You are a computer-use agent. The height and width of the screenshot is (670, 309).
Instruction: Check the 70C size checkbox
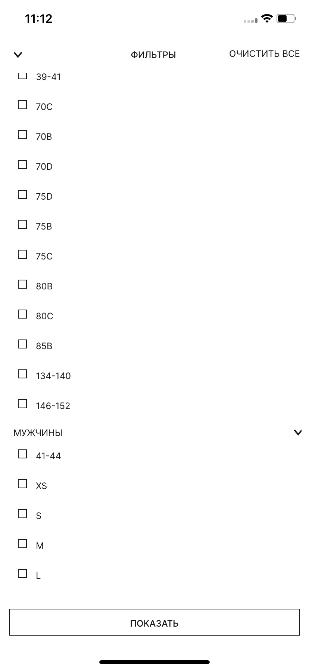coord(22,105)
